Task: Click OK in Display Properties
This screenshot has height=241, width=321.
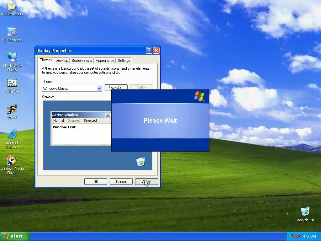Action: click(96, 182)
